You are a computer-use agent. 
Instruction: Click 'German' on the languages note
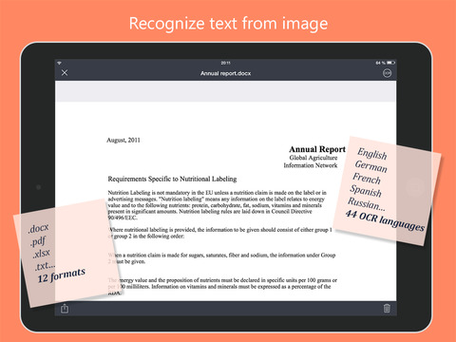(x=371, y=166)
